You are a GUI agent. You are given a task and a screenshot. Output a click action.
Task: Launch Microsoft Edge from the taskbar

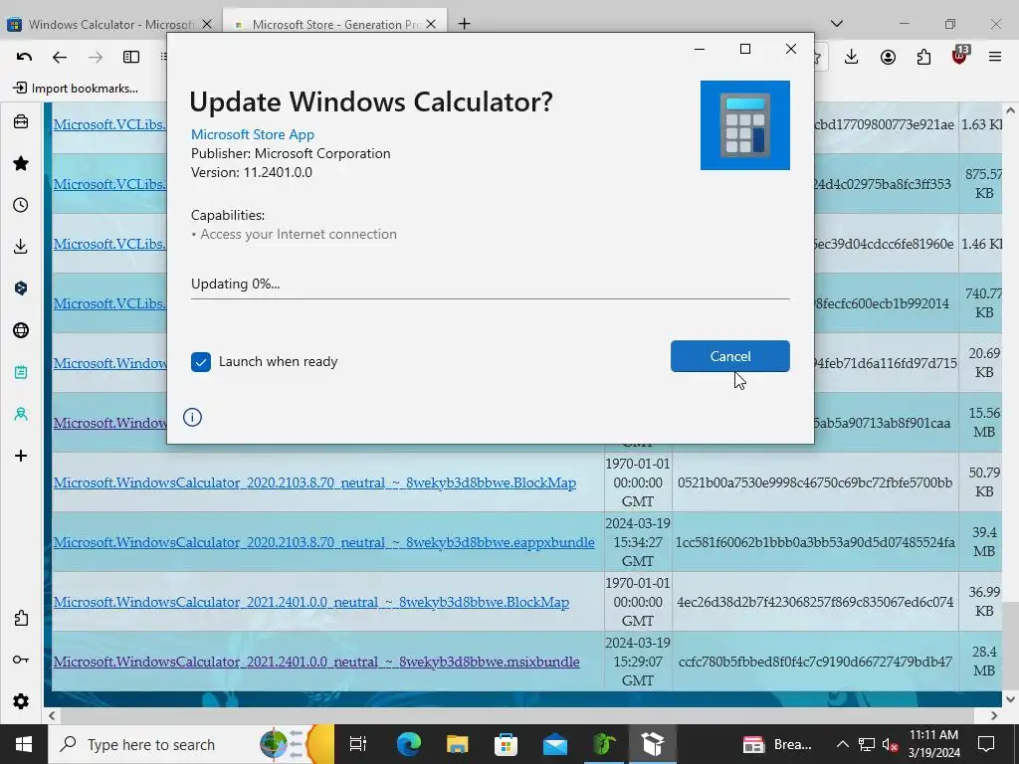coord(408,744)
